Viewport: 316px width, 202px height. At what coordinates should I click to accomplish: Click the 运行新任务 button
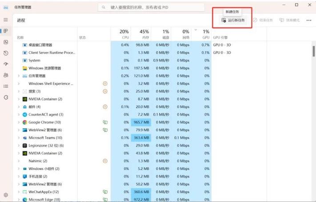[x=233, y=20]
